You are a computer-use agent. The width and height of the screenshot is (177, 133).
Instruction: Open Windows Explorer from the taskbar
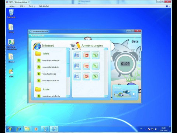27,129
